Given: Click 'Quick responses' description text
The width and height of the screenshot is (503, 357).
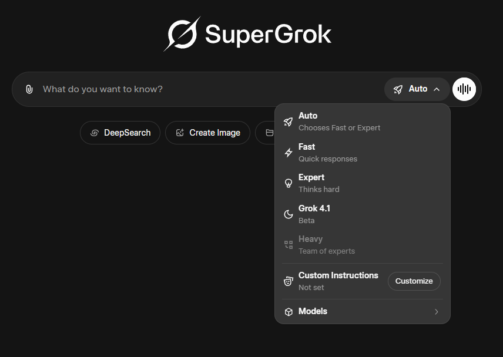Looking at the screenshot, I should tap(327, 159).
